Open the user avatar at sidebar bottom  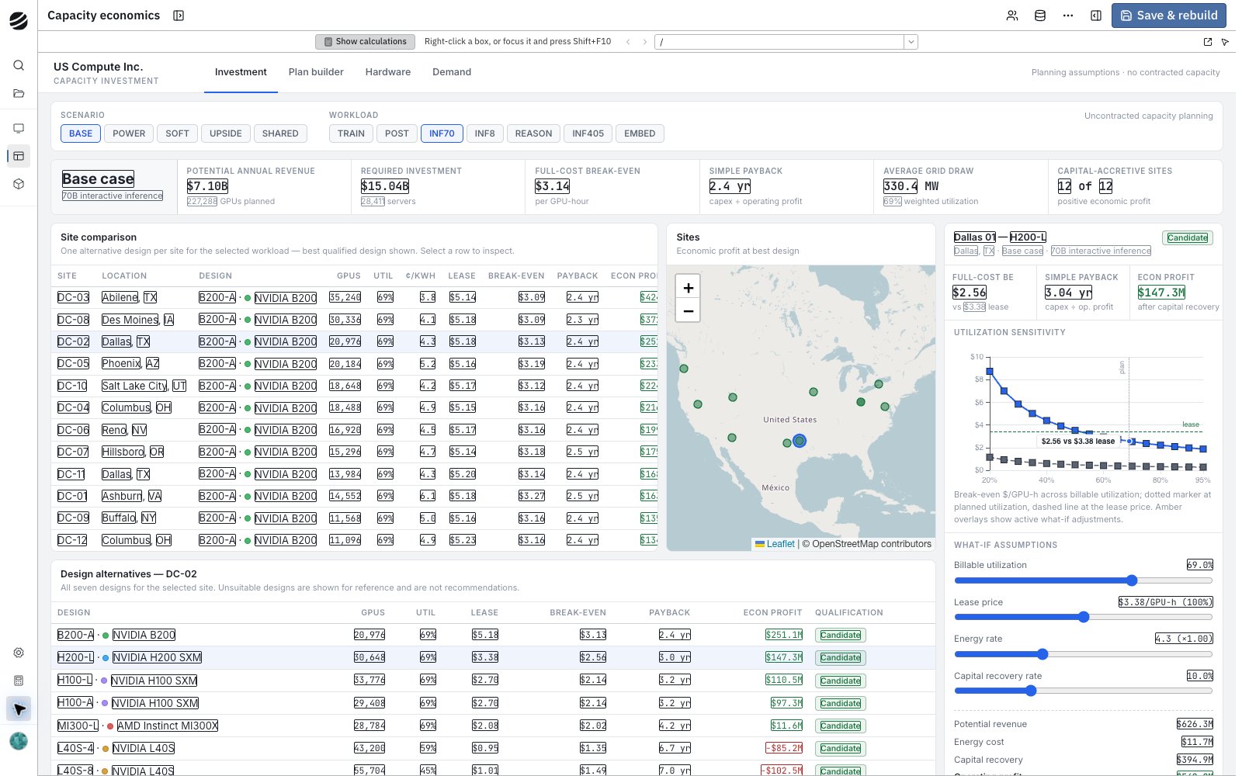tap(19, 741)
